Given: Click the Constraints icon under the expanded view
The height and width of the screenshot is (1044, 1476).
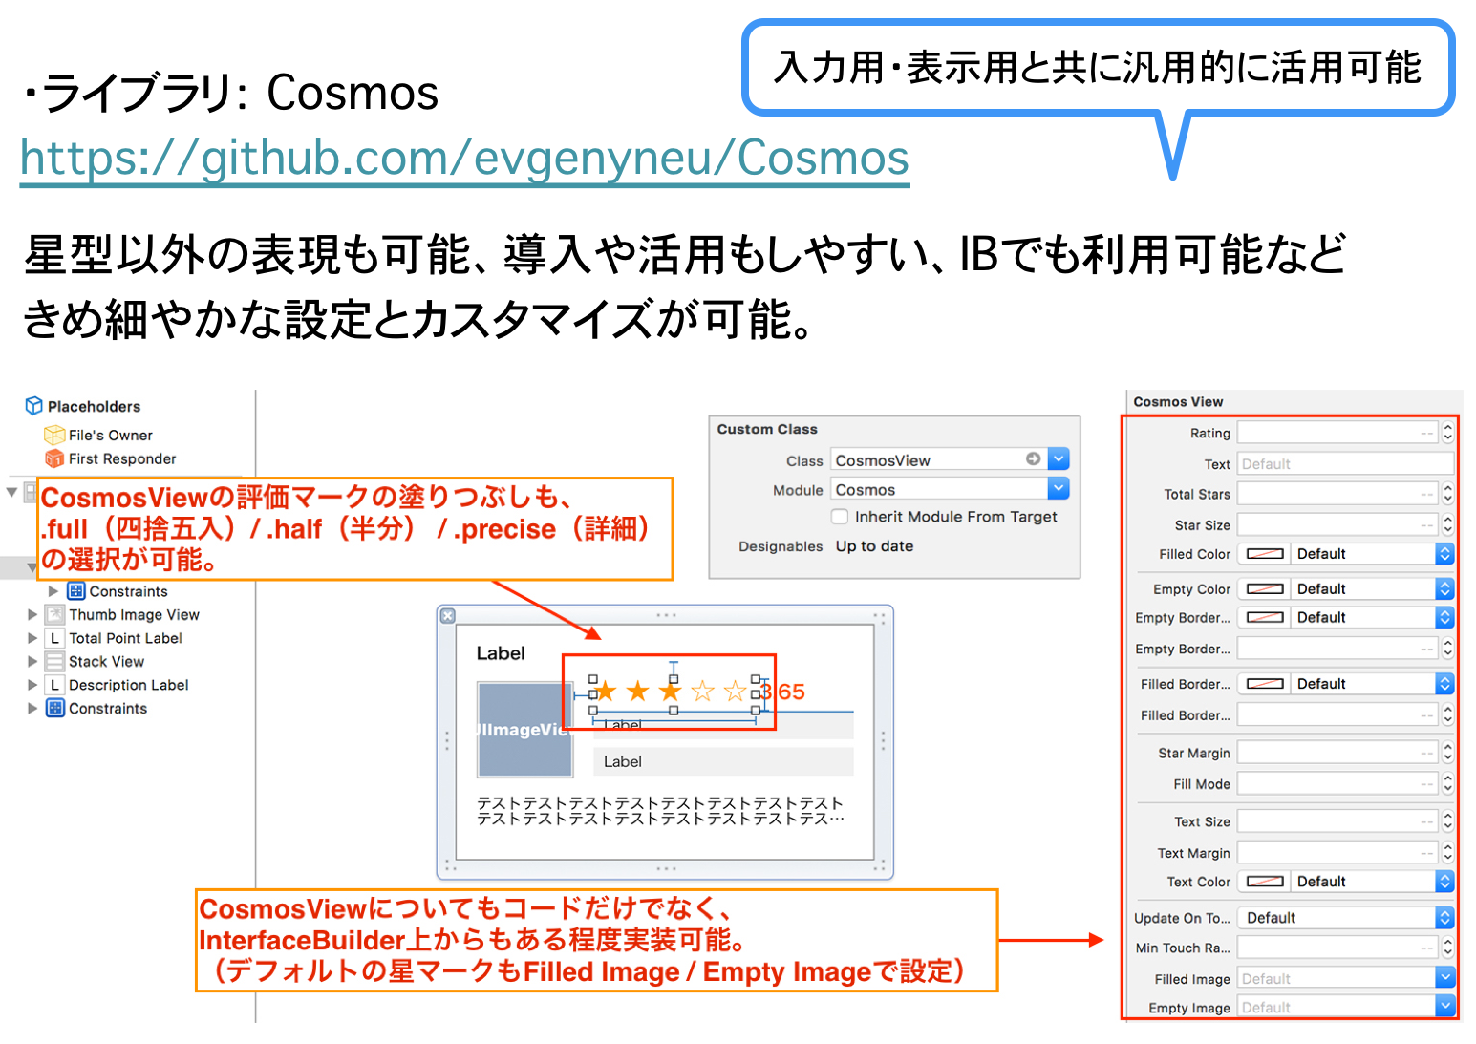Looking at the screenshot, I should (x=76, y=591).
